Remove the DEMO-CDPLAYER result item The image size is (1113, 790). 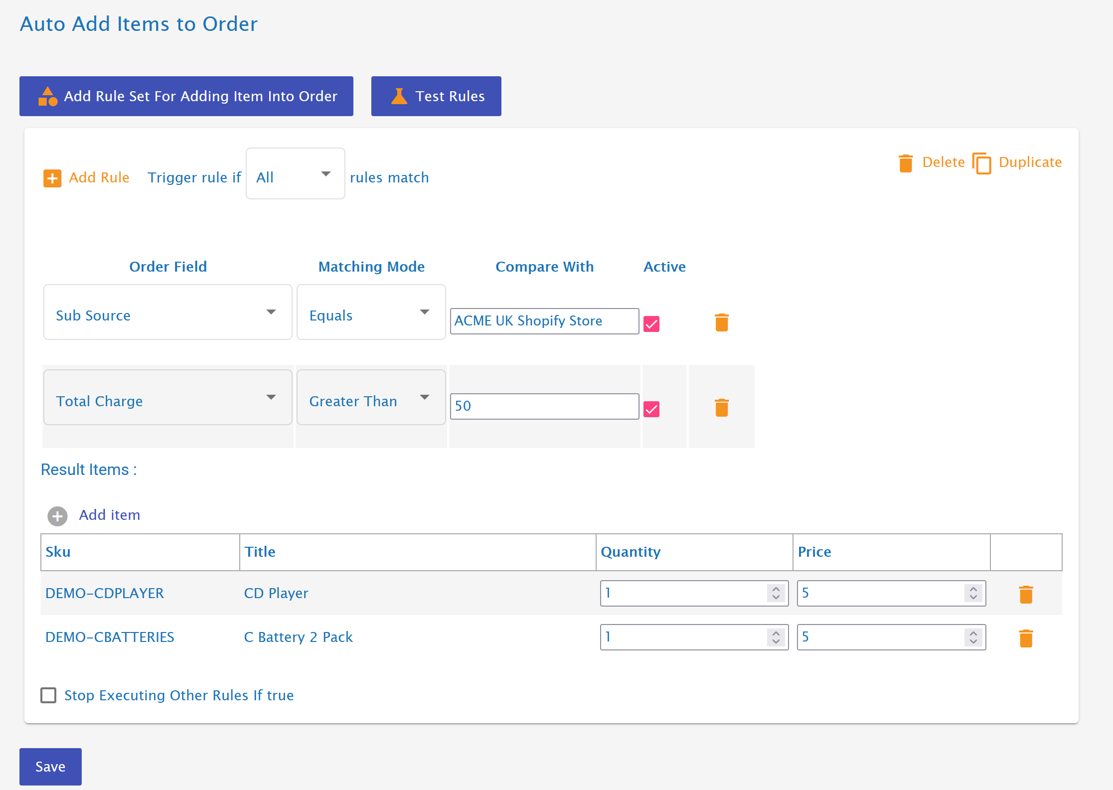click(1025, 594)
